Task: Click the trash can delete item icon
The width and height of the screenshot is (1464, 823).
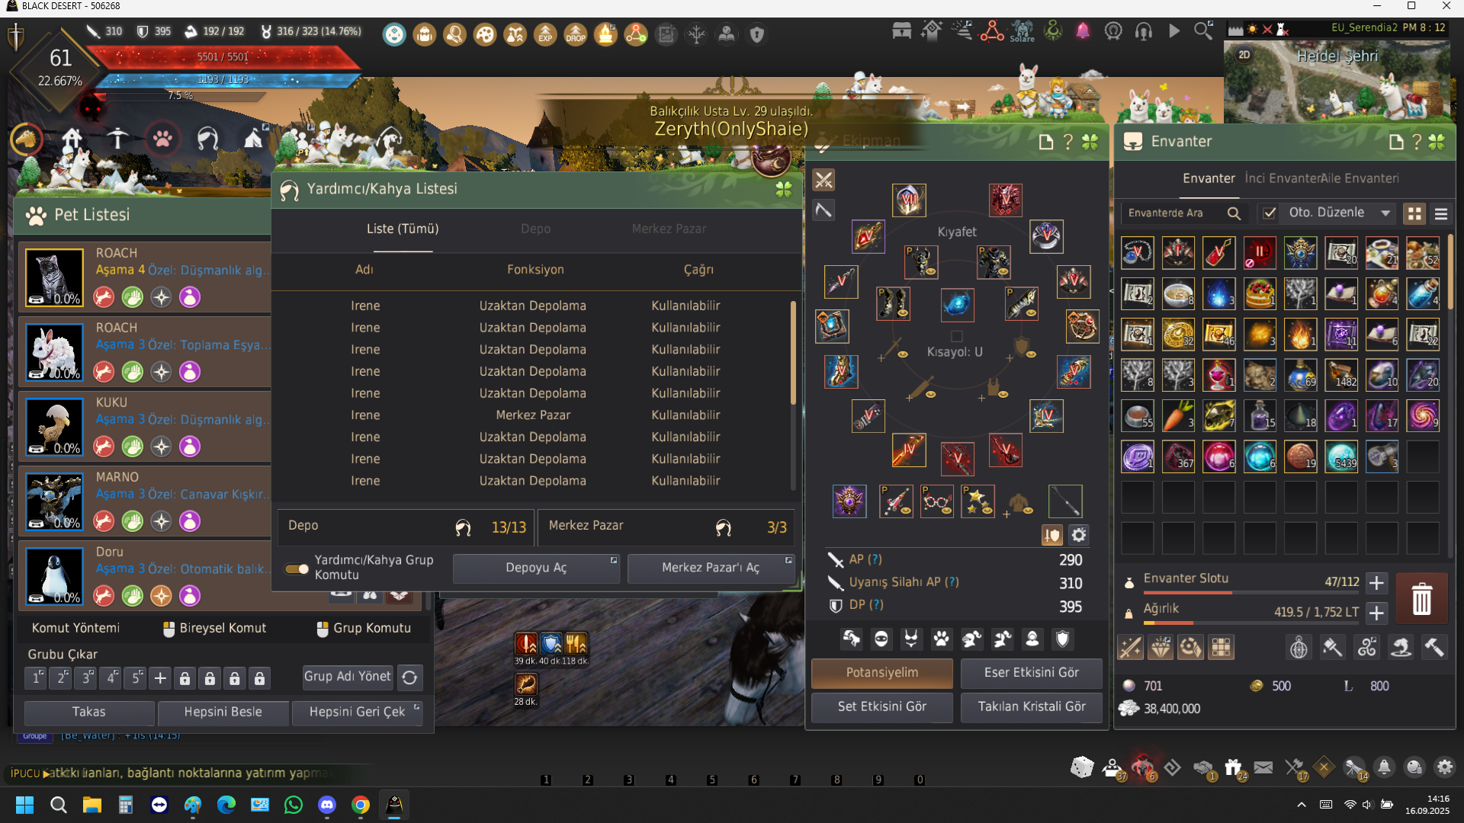Action: (1421, 599)
